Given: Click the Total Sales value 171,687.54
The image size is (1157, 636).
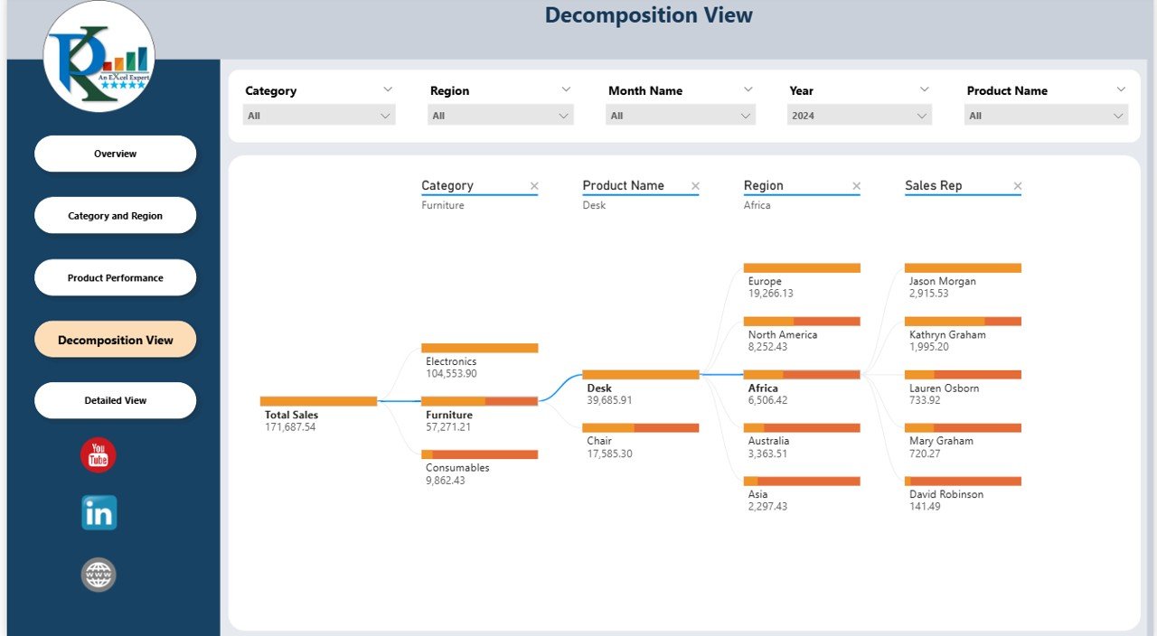Looking at the screenshot, I should click(x=290, y=427).
